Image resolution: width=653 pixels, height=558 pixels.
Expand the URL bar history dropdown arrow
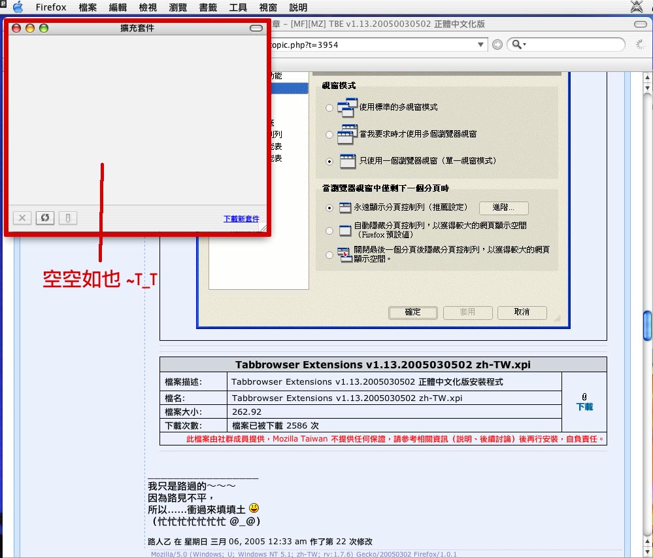coord(480,44)
